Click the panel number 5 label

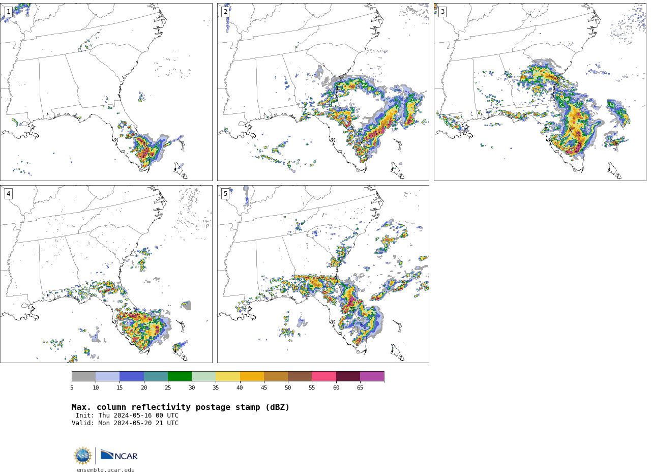[x=225, y=194]
